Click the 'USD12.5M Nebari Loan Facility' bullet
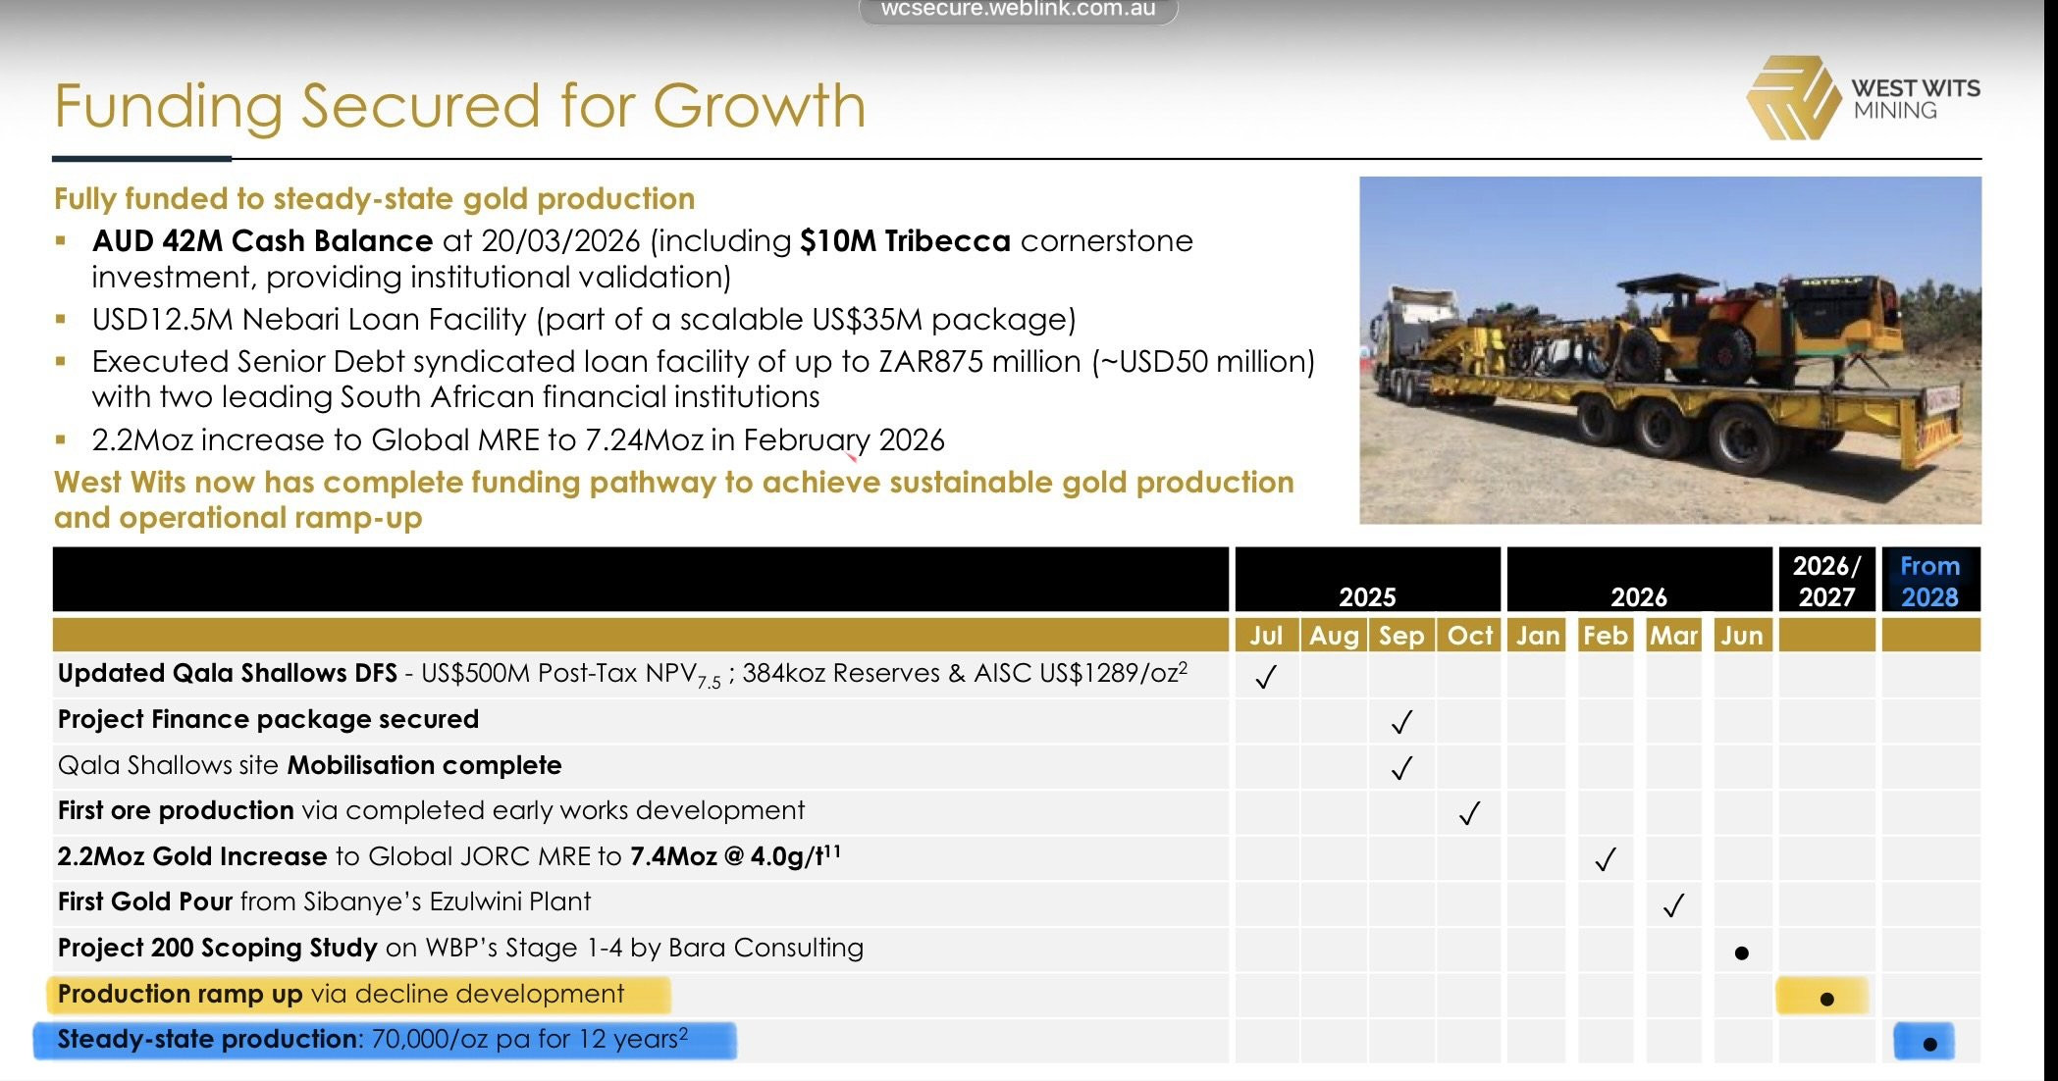 tap(584, 320)
